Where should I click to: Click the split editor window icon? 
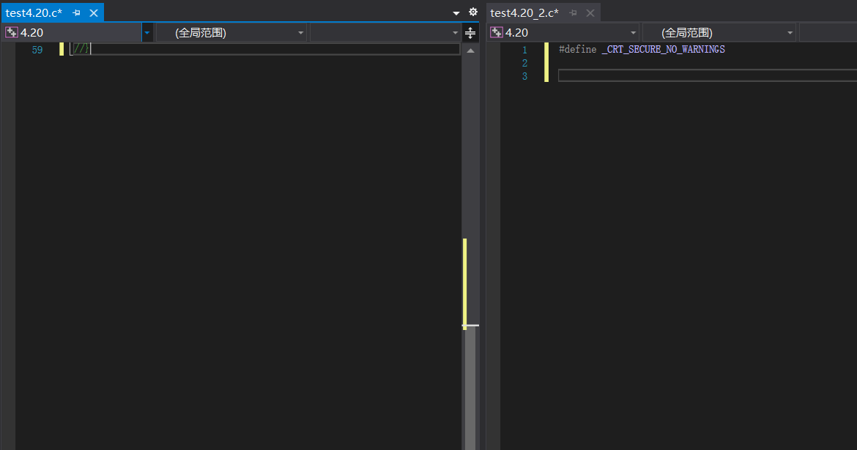(x=470, y=34)
